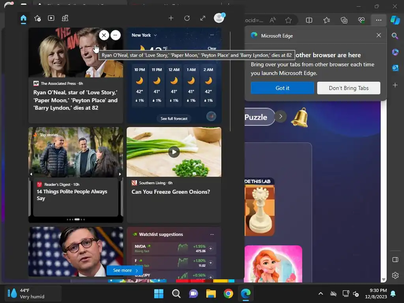Click the See more button
Viewport: 404px width, 303px height.
pos(125,270)
